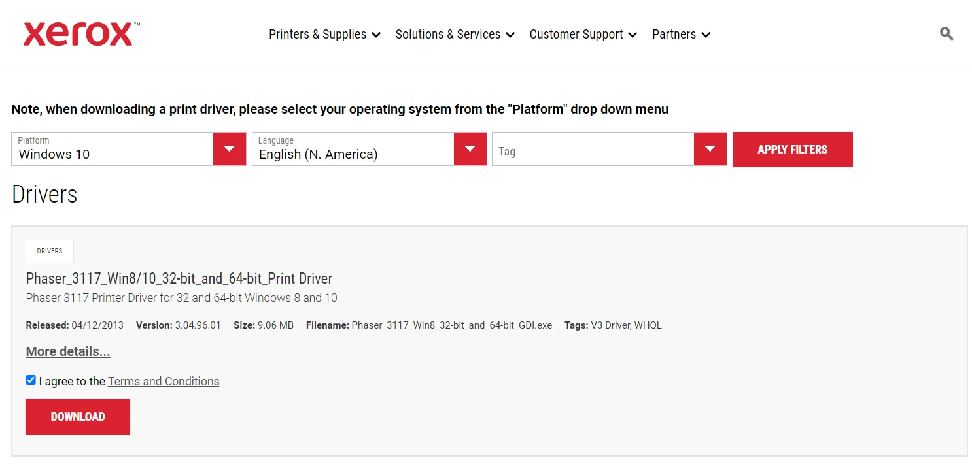Click the Drivers section heading
The height and width of the screenshot is (471, 972).
point(44,194)
